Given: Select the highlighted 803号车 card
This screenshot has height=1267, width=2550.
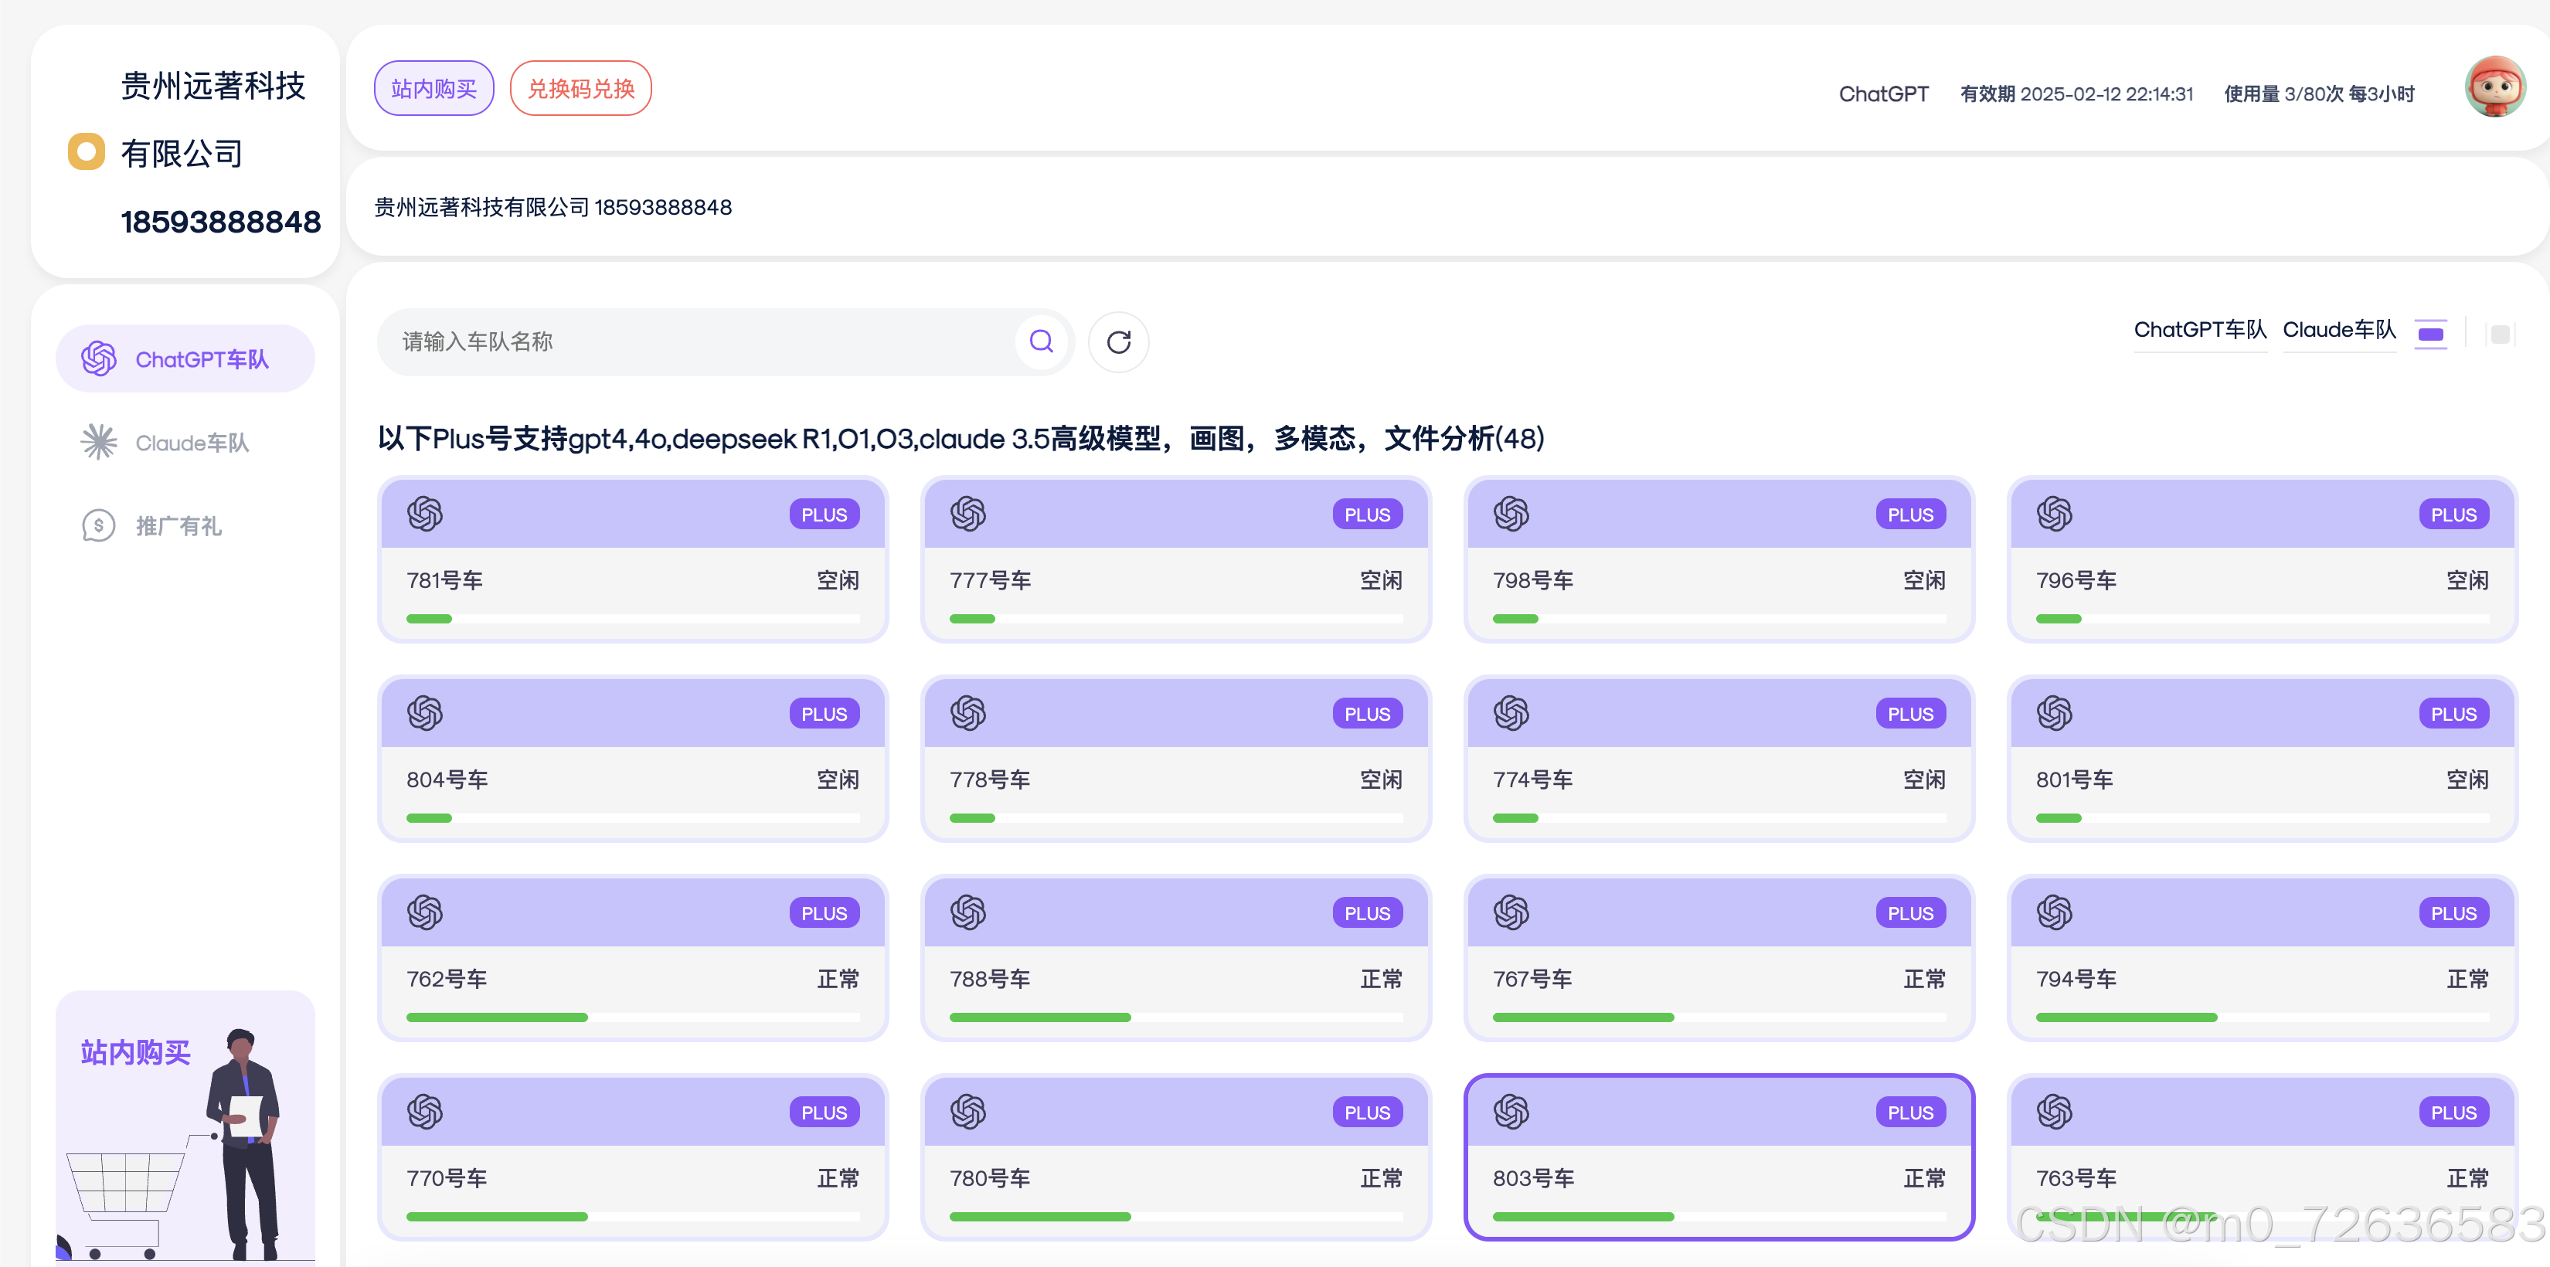Looking at the screenshot, I should click(x=1718, y=1156).
